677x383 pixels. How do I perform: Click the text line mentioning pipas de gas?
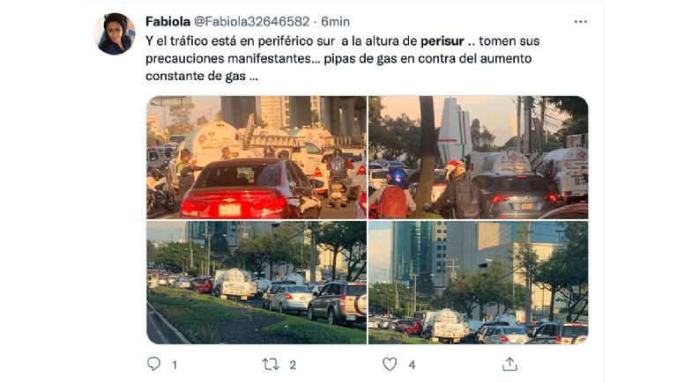pos(338,59)
